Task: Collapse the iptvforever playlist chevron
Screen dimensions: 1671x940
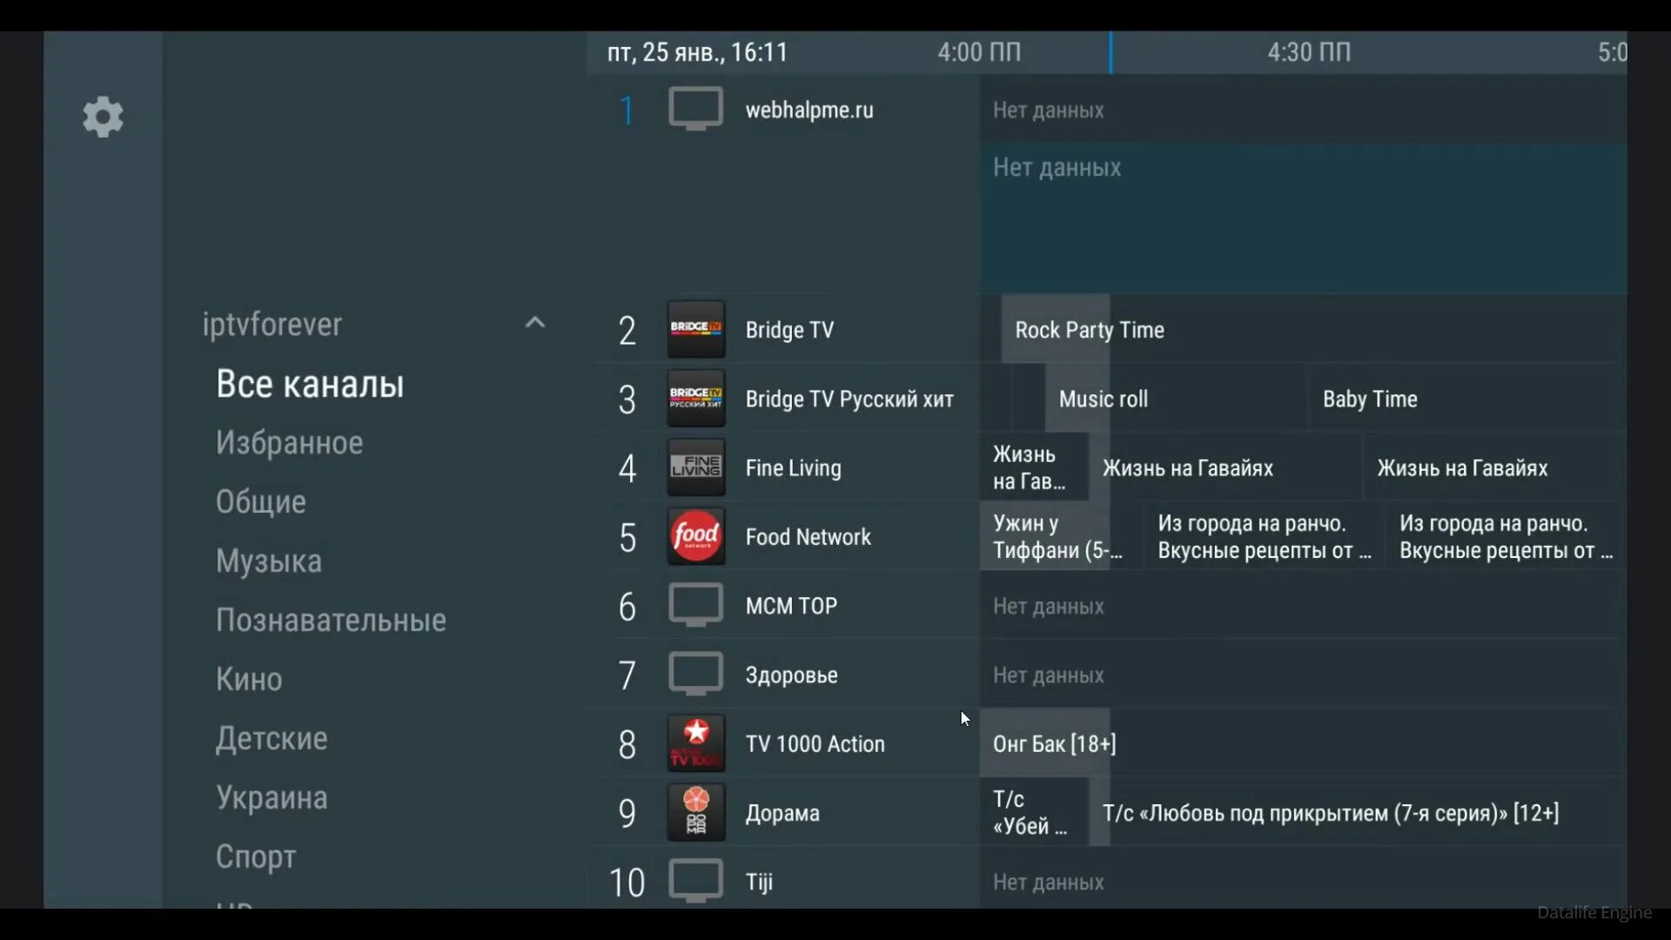Action: pos(535,323)
